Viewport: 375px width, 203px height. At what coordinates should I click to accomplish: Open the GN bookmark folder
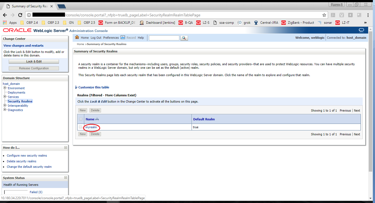point(68,23)
